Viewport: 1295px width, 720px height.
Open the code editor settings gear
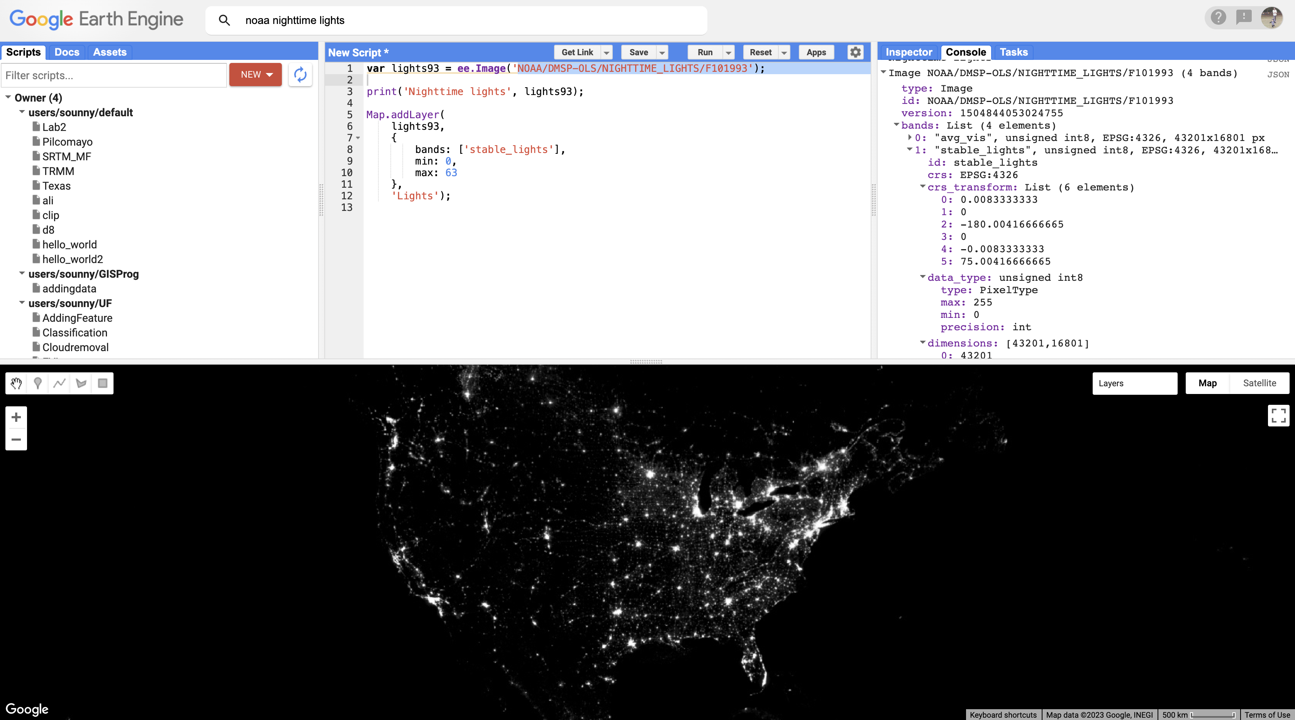click(854, 52)
